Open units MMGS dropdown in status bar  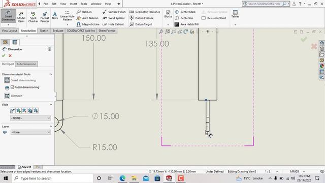[298, 172]
